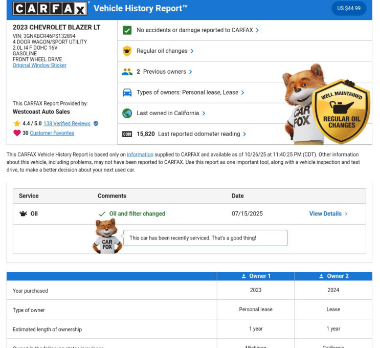Click the regular oil changes shield icon

127,51
